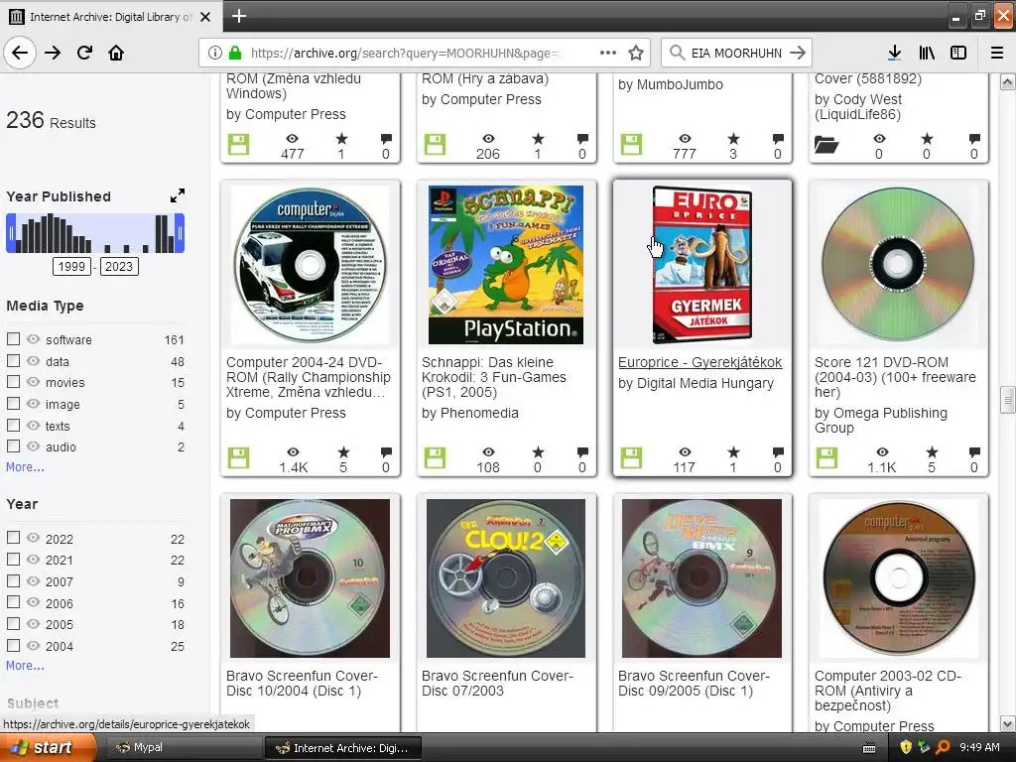Click the collection folder icon on Cody West card
Screen dimensions: 1016x762
click(826, 144)
